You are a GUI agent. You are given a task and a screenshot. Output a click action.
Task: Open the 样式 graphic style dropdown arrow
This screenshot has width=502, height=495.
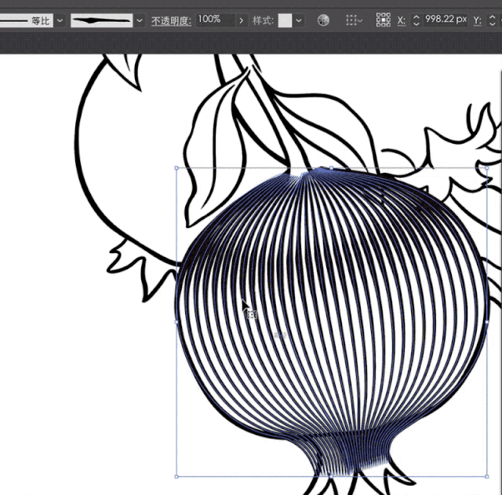pyautogui.click(x=299, y=20)
